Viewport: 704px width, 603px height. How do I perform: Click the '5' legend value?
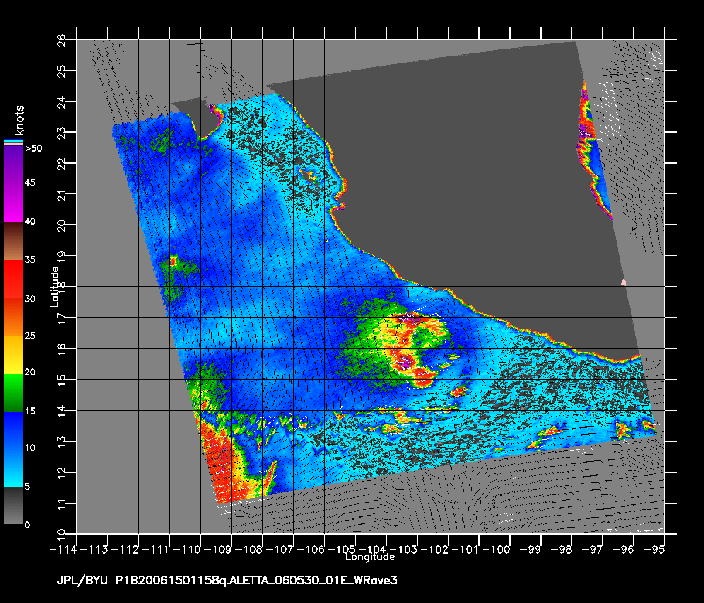click(27, 486)
